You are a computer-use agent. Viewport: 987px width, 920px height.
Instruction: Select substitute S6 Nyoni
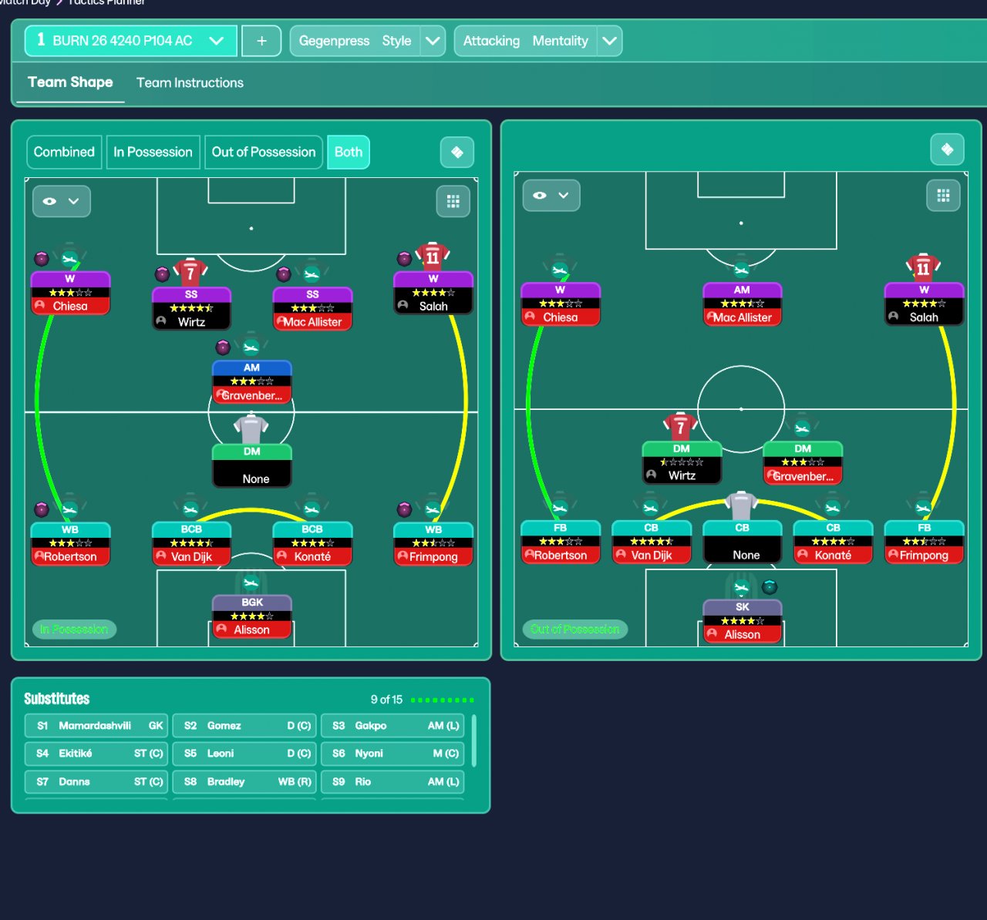392,754
